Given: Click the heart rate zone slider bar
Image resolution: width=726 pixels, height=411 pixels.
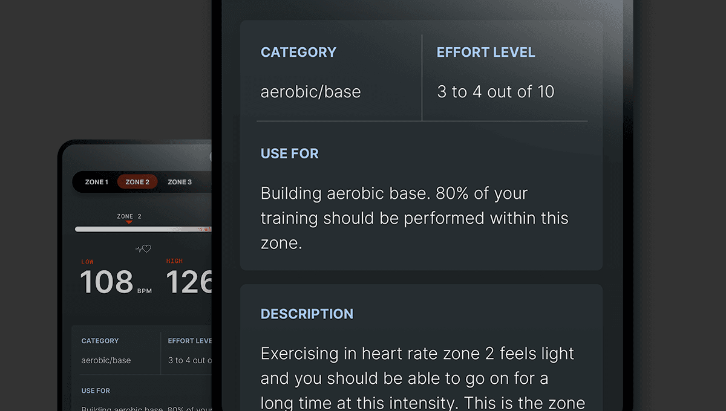Looking at the screenshot, I should (143, 230).
